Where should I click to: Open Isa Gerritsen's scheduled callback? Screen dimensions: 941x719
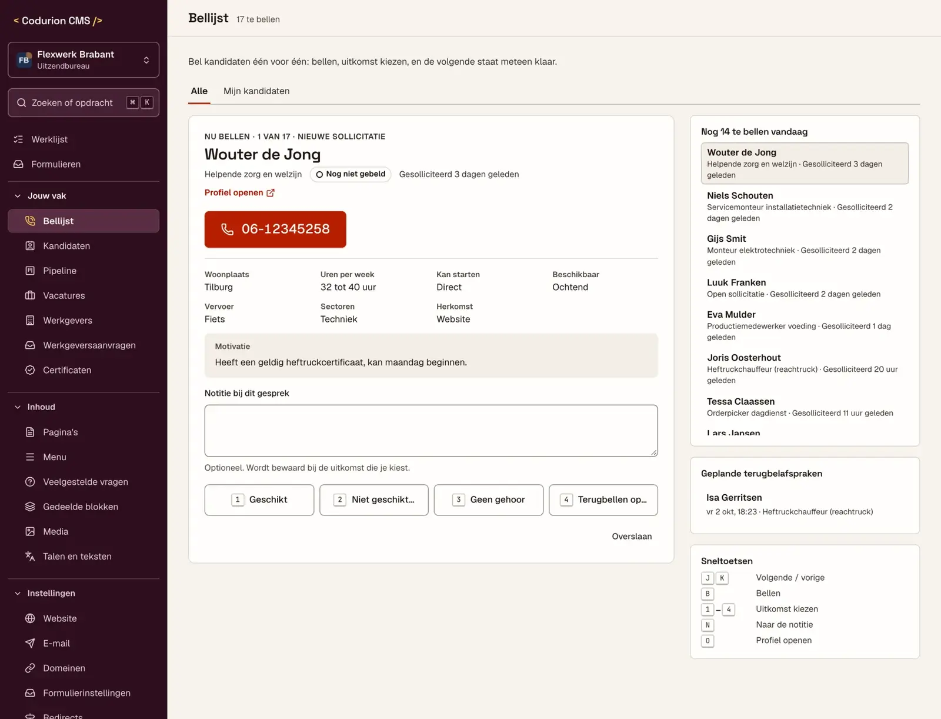(x=805, y=504)
